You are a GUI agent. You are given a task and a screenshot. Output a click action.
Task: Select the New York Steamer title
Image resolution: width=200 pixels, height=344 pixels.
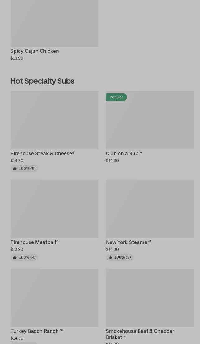coord(128,242)
